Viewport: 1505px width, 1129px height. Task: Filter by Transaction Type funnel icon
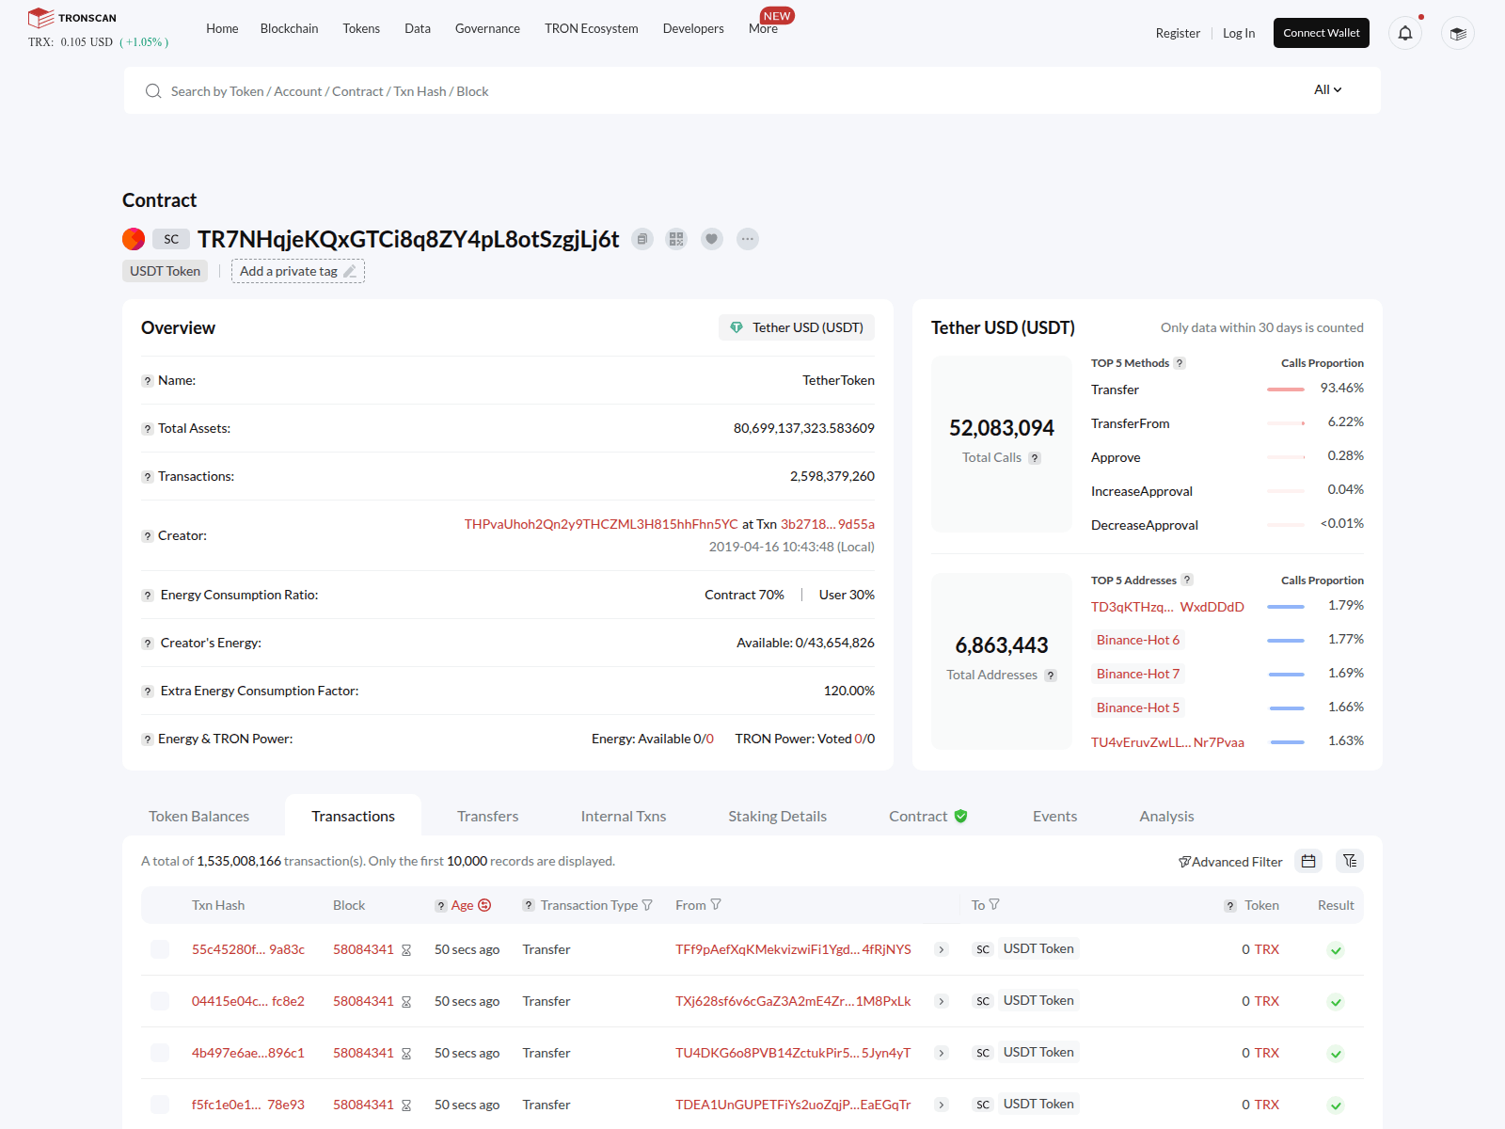(647, 905)
